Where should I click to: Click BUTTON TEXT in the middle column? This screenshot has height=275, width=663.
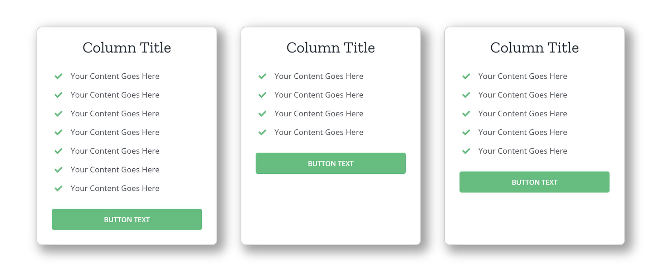click(331, 163)
